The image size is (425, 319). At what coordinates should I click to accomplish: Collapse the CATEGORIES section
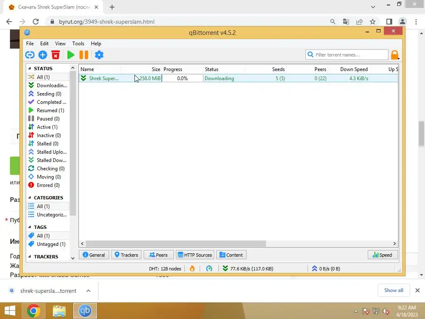[29, 197]
